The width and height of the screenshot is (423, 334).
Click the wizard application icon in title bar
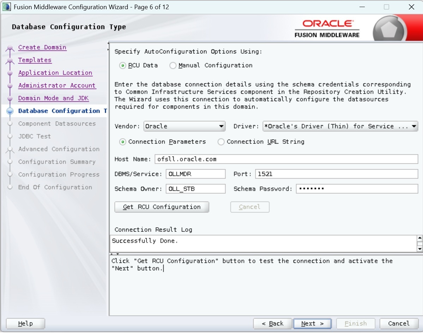[x=6, y=7]
